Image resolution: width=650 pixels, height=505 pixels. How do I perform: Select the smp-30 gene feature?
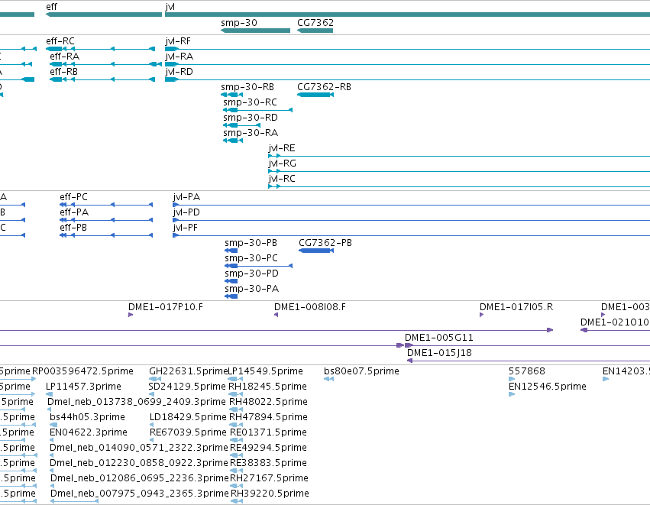[x=255, y=31]
